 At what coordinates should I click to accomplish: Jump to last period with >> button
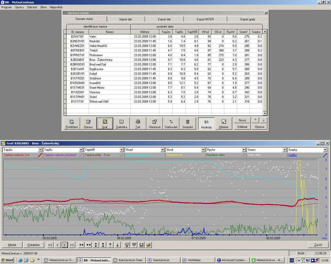click(x=72, y=245)
